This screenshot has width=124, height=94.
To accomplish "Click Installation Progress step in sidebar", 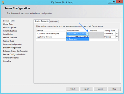I will click(x=11, y=58).
